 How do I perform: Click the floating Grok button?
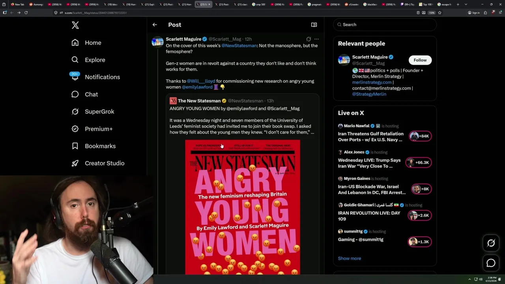(x=491, y=243)
